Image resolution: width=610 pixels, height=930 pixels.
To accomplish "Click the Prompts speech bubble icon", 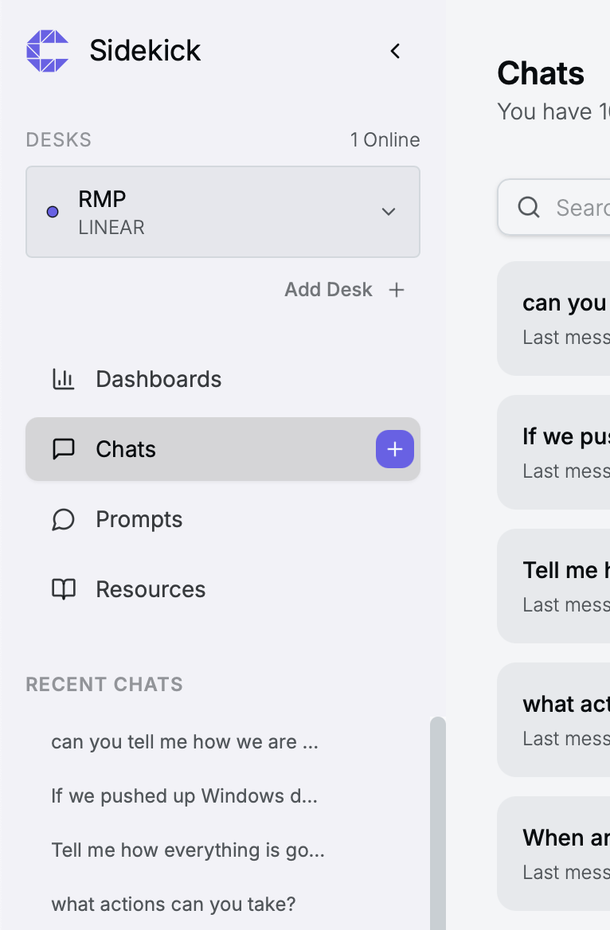I will click(x=64, y=519).
